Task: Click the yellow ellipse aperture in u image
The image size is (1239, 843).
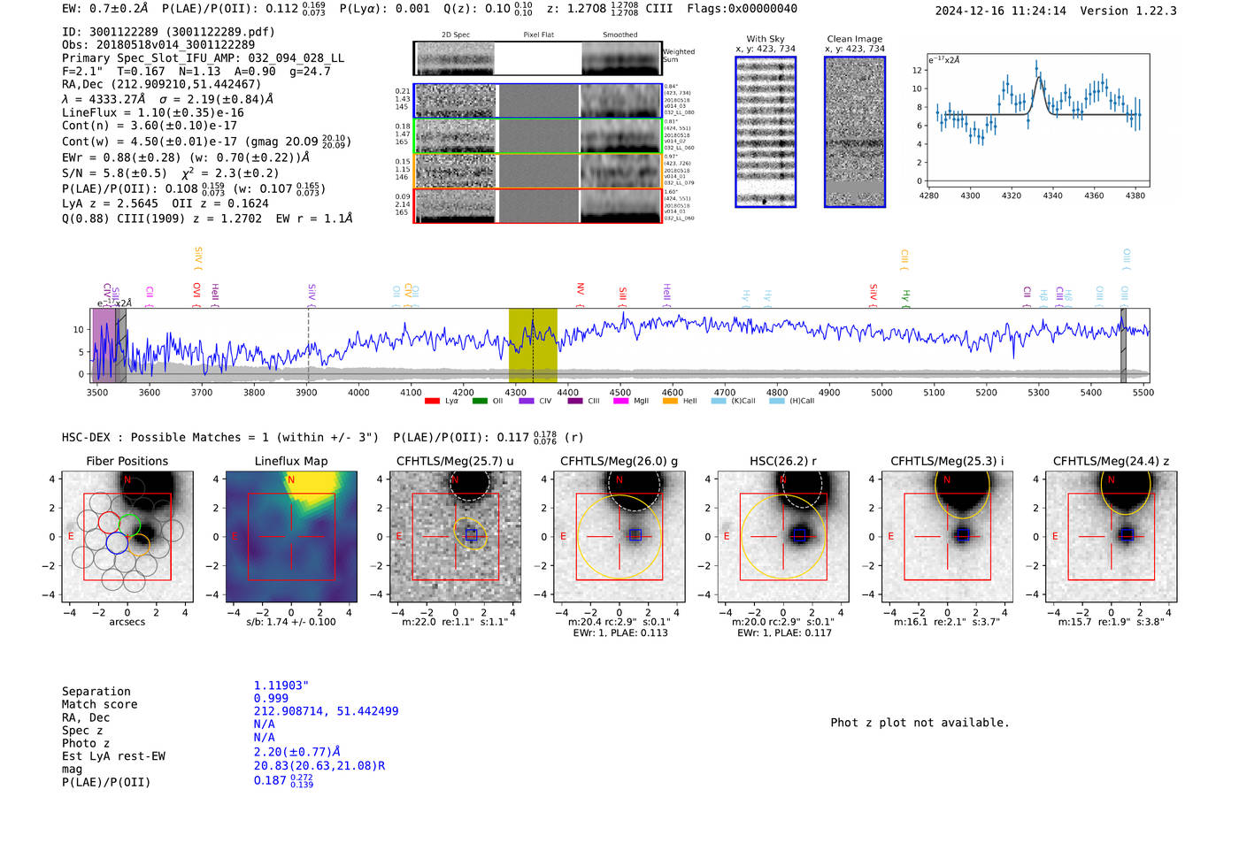Action: click(471, 533)
